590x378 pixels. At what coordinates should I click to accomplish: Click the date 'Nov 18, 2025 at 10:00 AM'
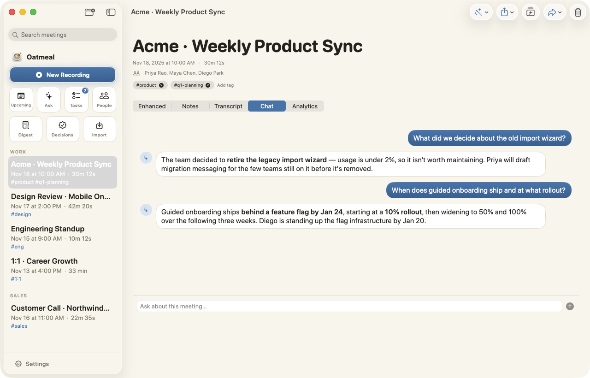[164, 63]
